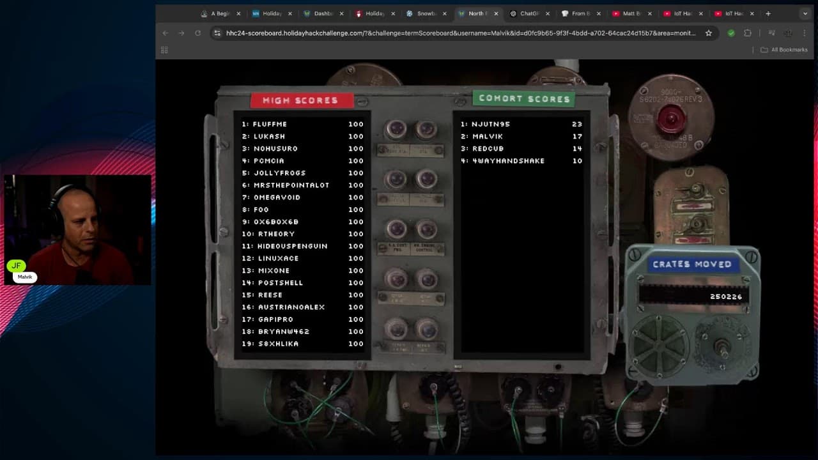The width and height of the screenshot is (818, 460).
Task: Open the All Bookmarks folder
Action: (x=784, y=50)
